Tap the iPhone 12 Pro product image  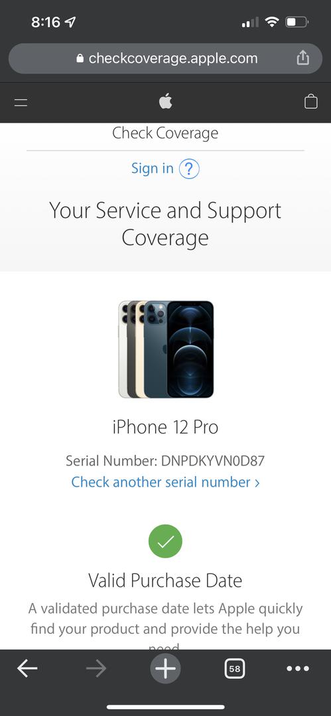pos(166,349)
